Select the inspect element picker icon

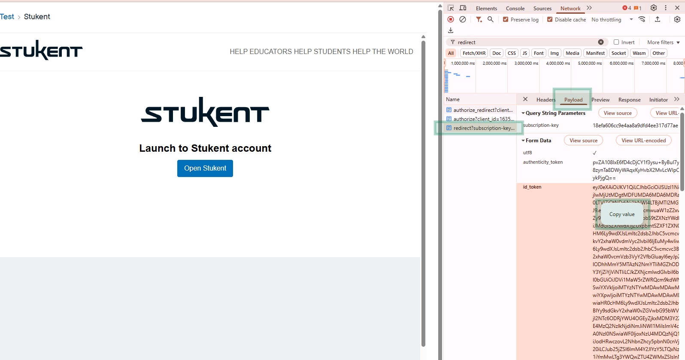(x=451, y=8)
